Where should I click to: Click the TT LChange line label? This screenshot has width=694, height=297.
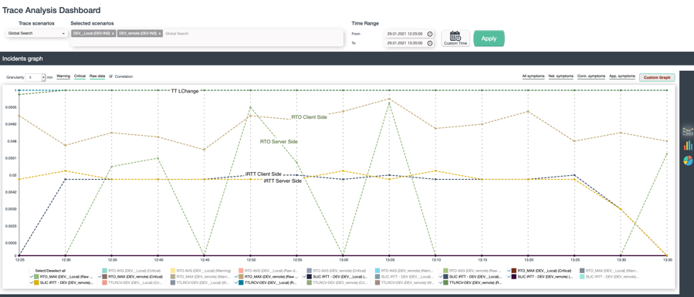pos(185,91)
